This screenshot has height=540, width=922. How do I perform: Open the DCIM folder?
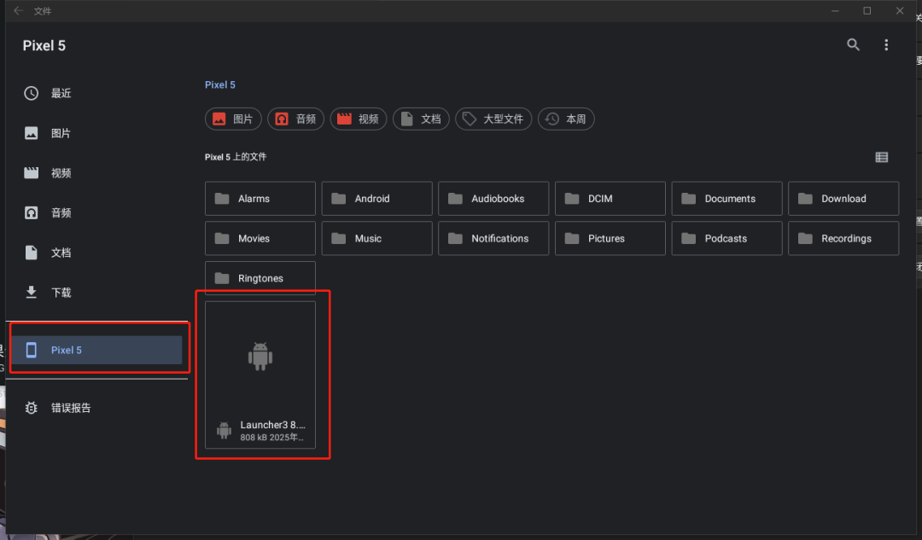pos(610,199)
